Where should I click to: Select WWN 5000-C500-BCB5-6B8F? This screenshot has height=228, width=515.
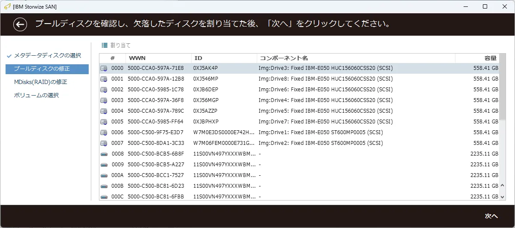[156, 154]
